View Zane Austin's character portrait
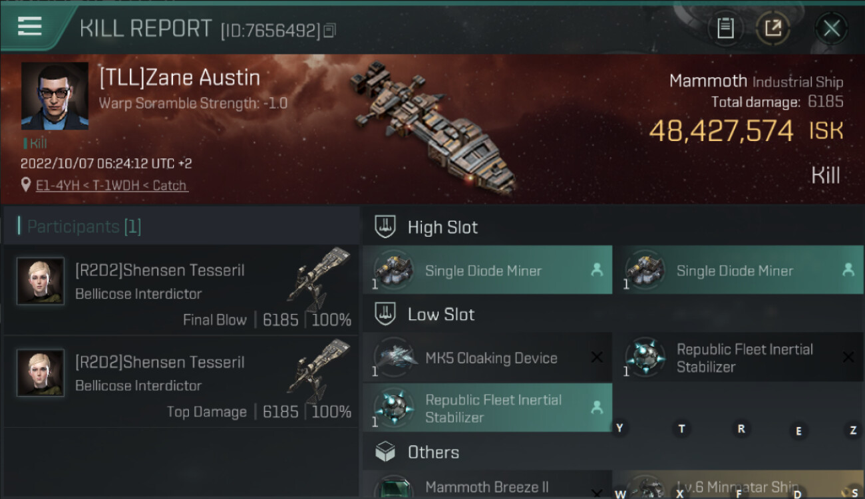The width and height of the screenshot is (865, 499). pos(55,96)
